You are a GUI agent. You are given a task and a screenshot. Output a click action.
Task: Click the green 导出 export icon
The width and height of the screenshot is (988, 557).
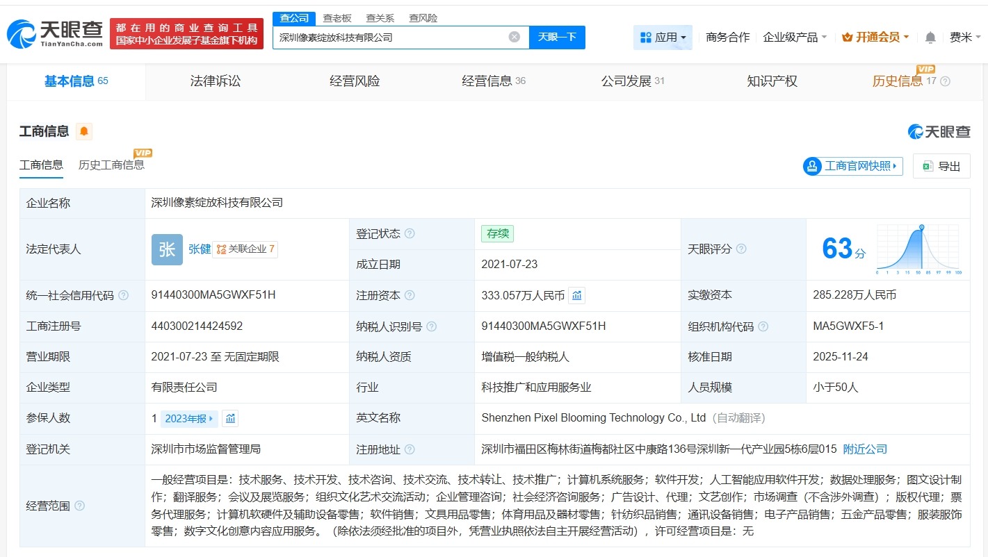pyautogui.click(x=927, y=166)
